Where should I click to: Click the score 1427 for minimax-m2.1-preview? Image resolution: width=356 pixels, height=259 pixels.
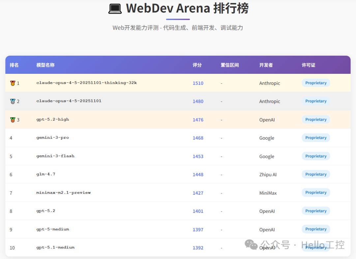[x=198, y=193]
